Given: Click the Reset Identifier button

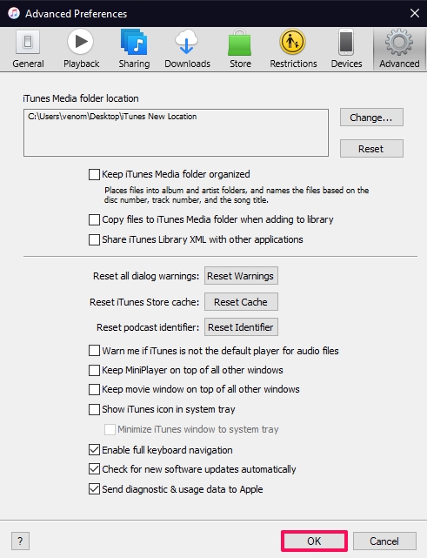Looking at the screenshot, I should tap(241, 327).
